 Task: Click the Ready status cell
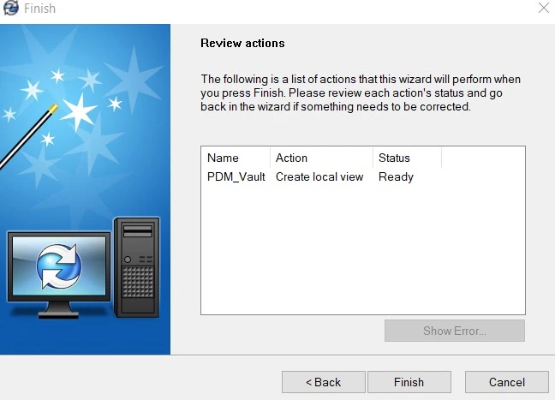pyautogui.click(x=396, y=177)
